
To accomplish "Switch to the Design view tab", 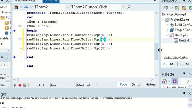I will (136, 85).
